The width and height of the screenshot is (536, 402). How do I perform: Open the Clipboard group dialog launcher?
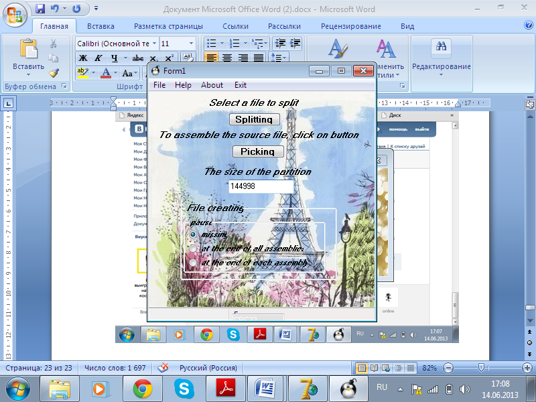coord(64,86)
